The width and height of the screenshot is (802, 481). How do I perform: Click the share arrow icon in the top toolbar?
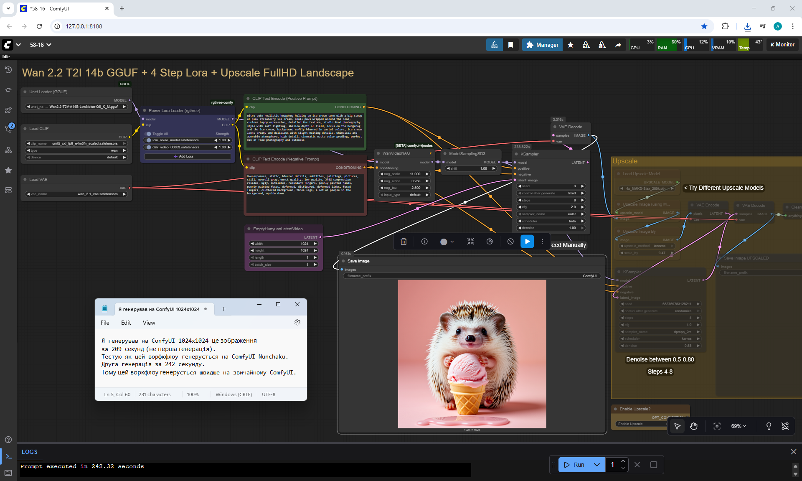click(x=618, y=45)
